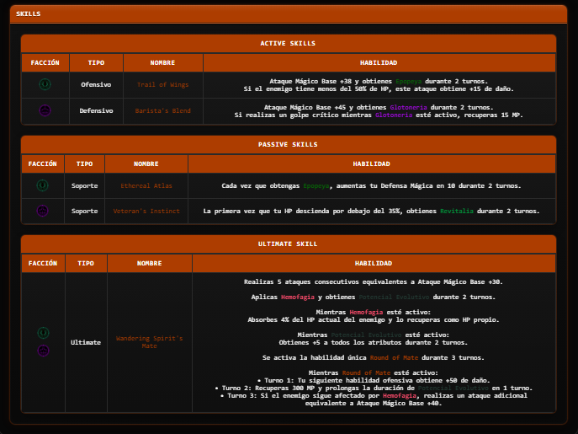The width and height of the screenshot is (578, 434).
Task: Click the Ultimate type cell
Action: [86, 342]
